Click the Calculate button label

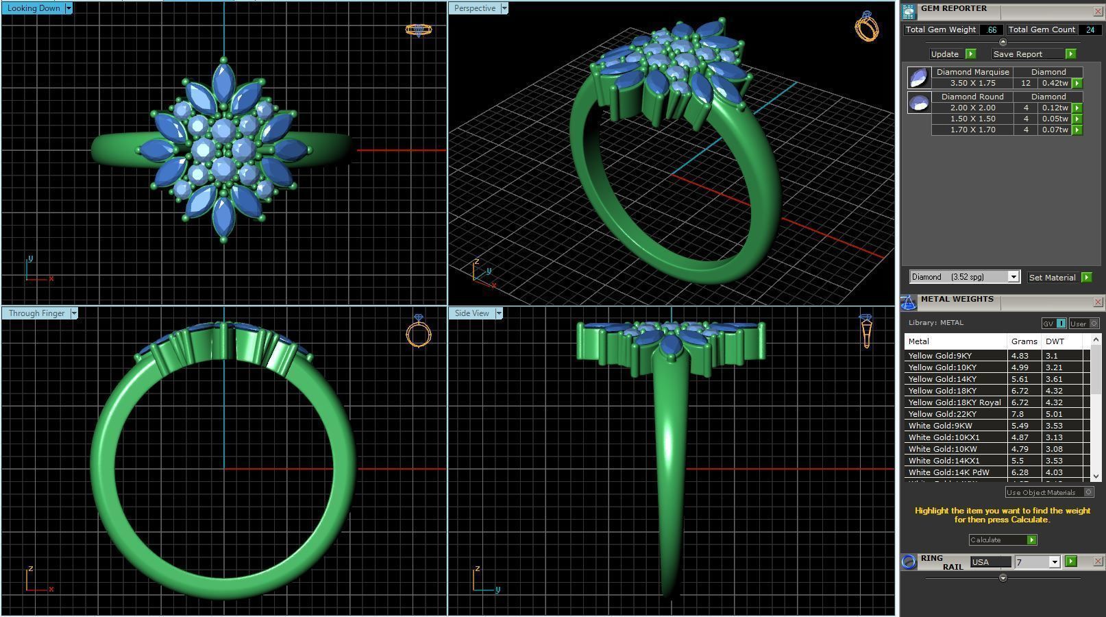coord(985,540)
